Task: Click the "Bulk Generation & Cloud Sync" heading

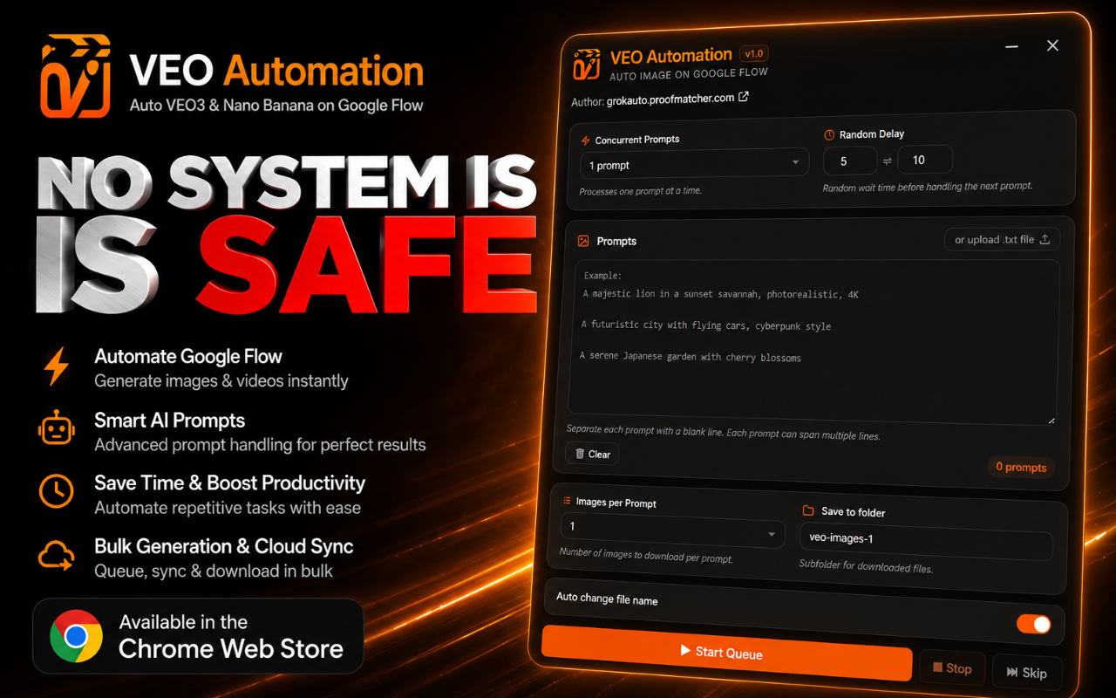Action: (x=224, y=546)
